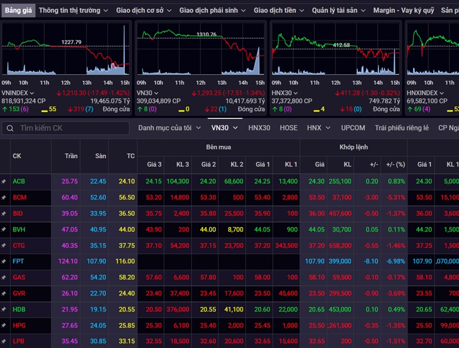Open the FPT stock symbol
Screen dimensions: 459x348
18,261
